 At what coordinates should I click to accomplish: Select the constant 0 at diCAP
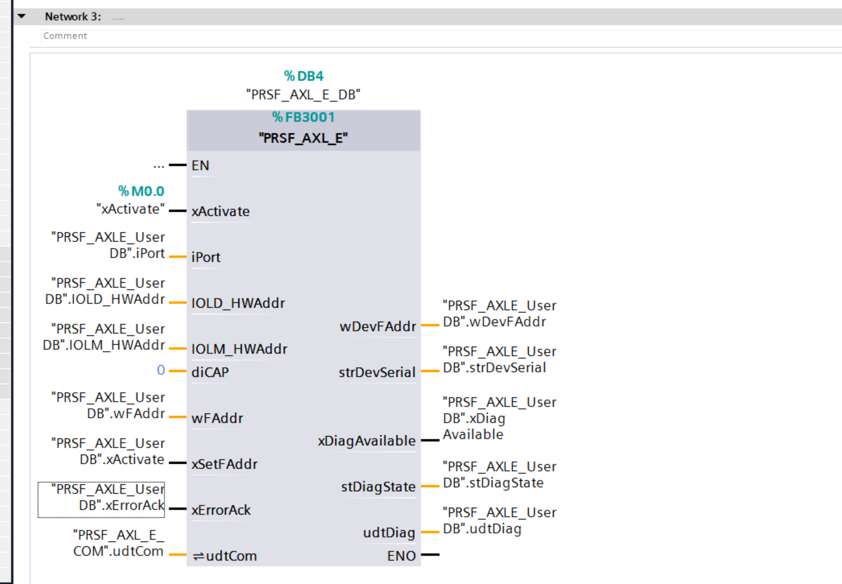[161, 370]
